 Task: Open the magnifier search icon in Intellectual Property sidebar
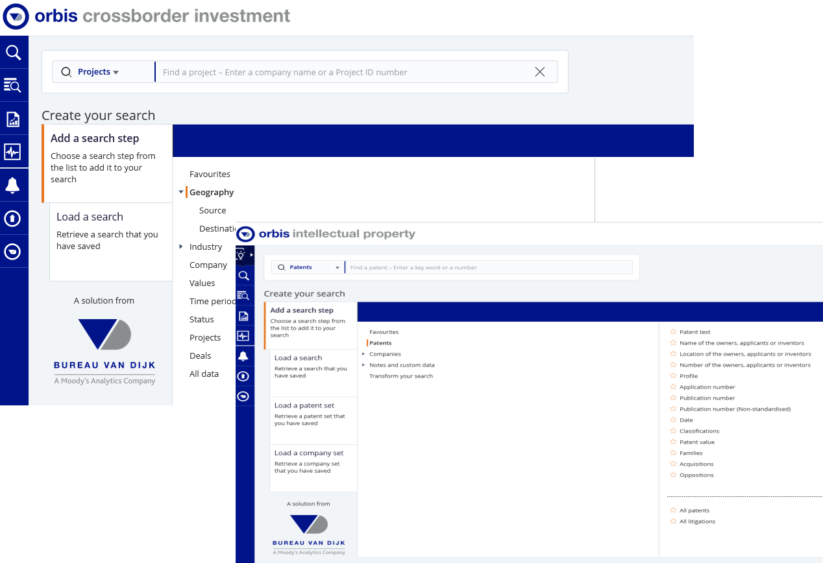[243, 276]
